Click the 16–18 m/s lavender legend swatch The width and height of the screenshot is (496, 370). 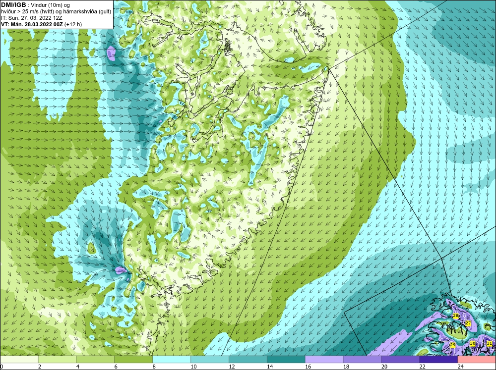[324, 359]
